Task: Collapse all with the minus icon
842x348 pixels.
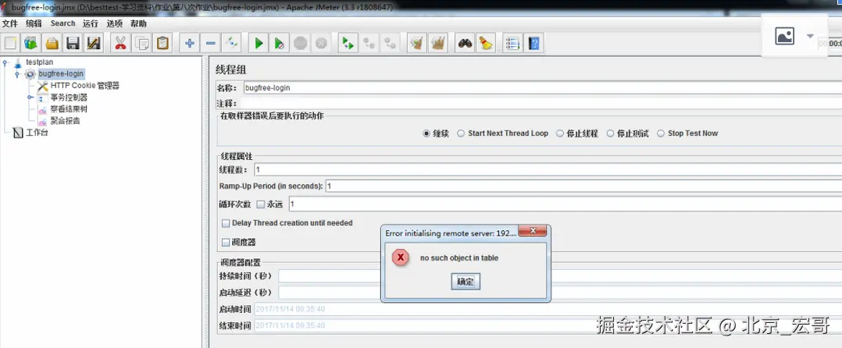Action: click(210, 44)
